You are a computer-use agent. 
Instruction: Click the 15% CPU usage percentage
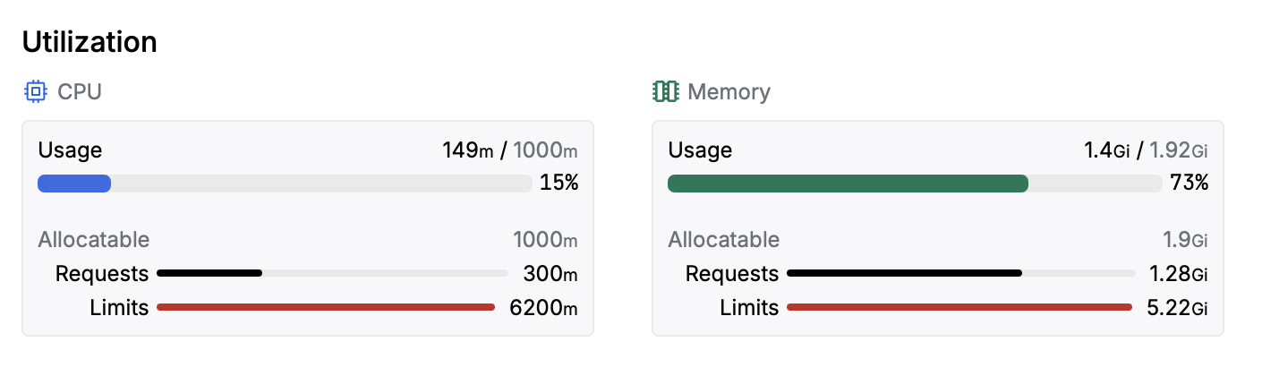[559, 184]
